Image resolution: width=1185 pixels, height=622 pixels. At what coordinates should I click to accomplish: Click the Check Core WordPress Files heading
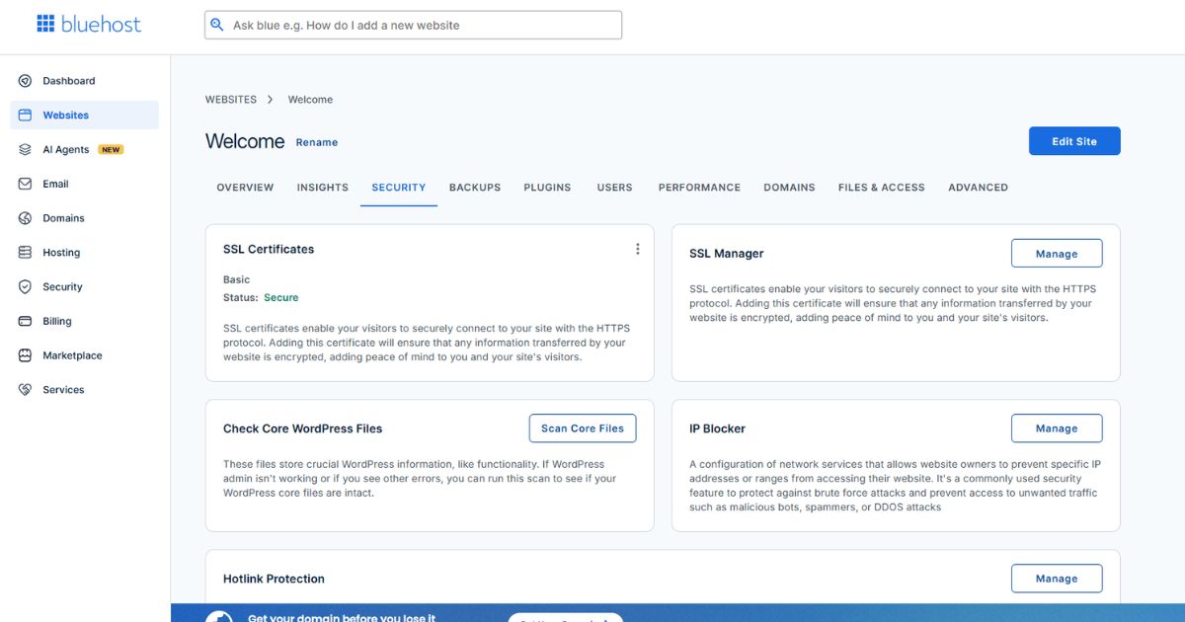click(302, 428)
